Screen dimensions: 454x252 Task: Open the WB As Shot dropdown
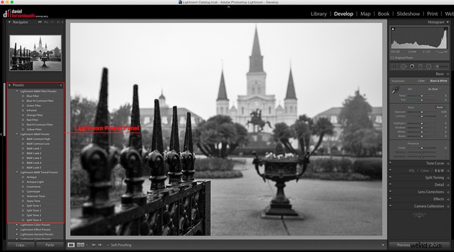[434, 89]
